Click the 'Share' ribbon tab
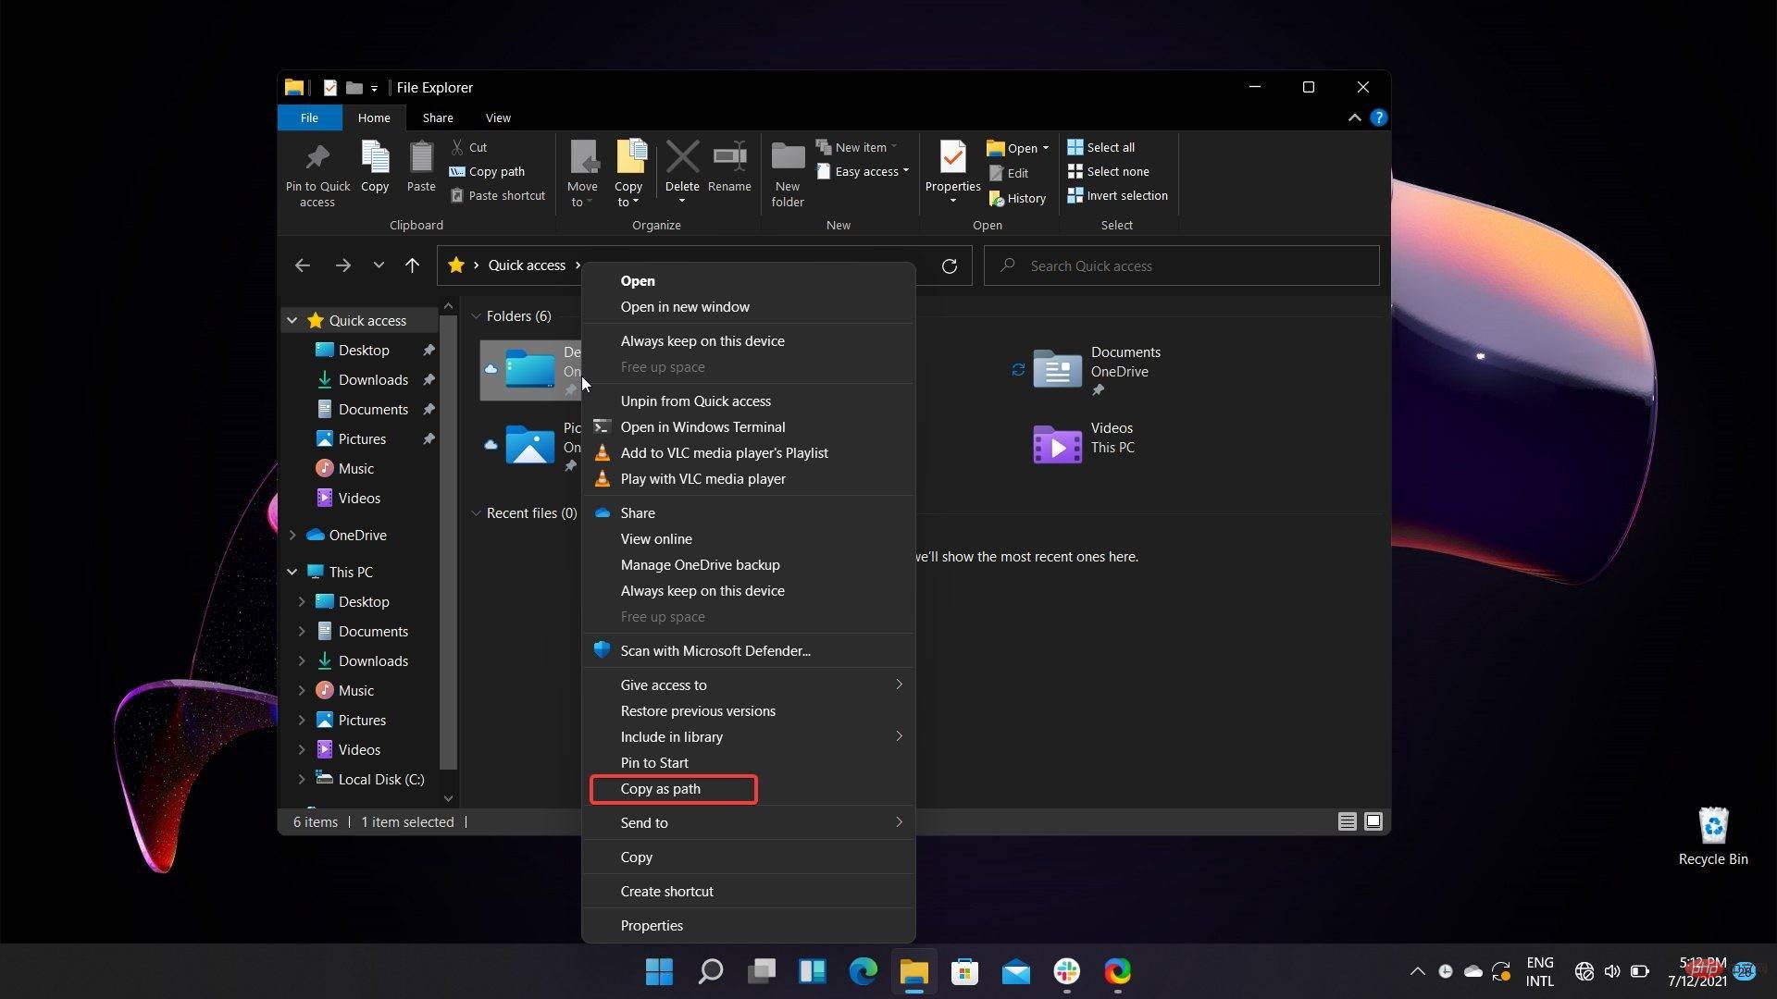Image resolution: width=1777 pixels, height=999 pixels. tap(437, 117)
